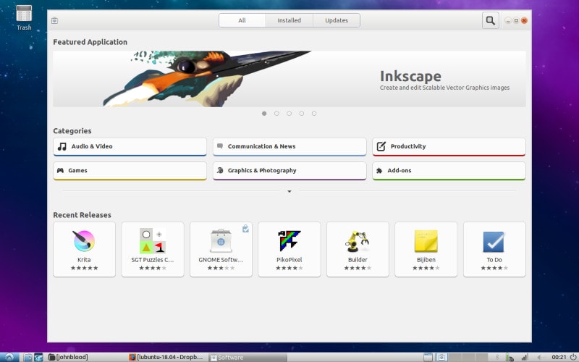Expand more categories with the arrow

(289, 191)
